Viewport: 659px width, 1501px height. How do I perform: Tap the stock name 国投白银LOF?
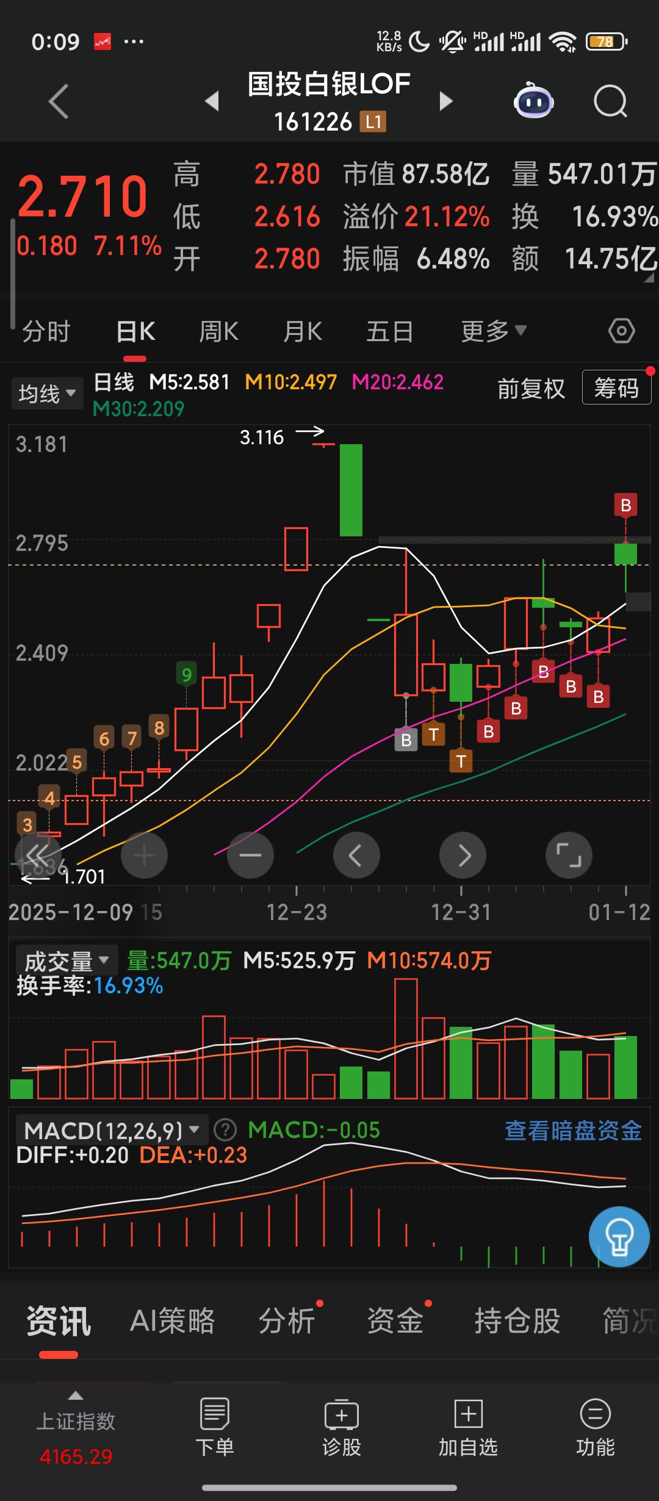(x=329, y=84)
